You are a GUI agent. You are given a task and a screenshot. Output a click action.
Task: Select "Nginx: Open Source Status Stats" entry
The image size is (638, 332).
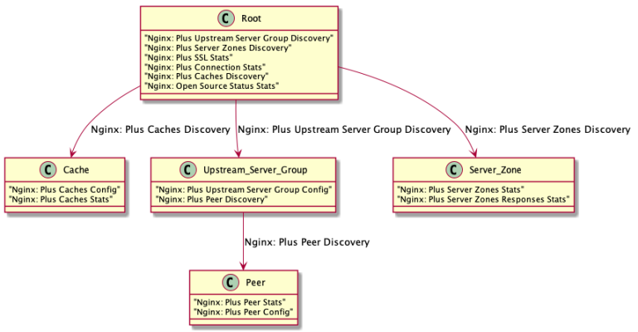pos(212,85)
